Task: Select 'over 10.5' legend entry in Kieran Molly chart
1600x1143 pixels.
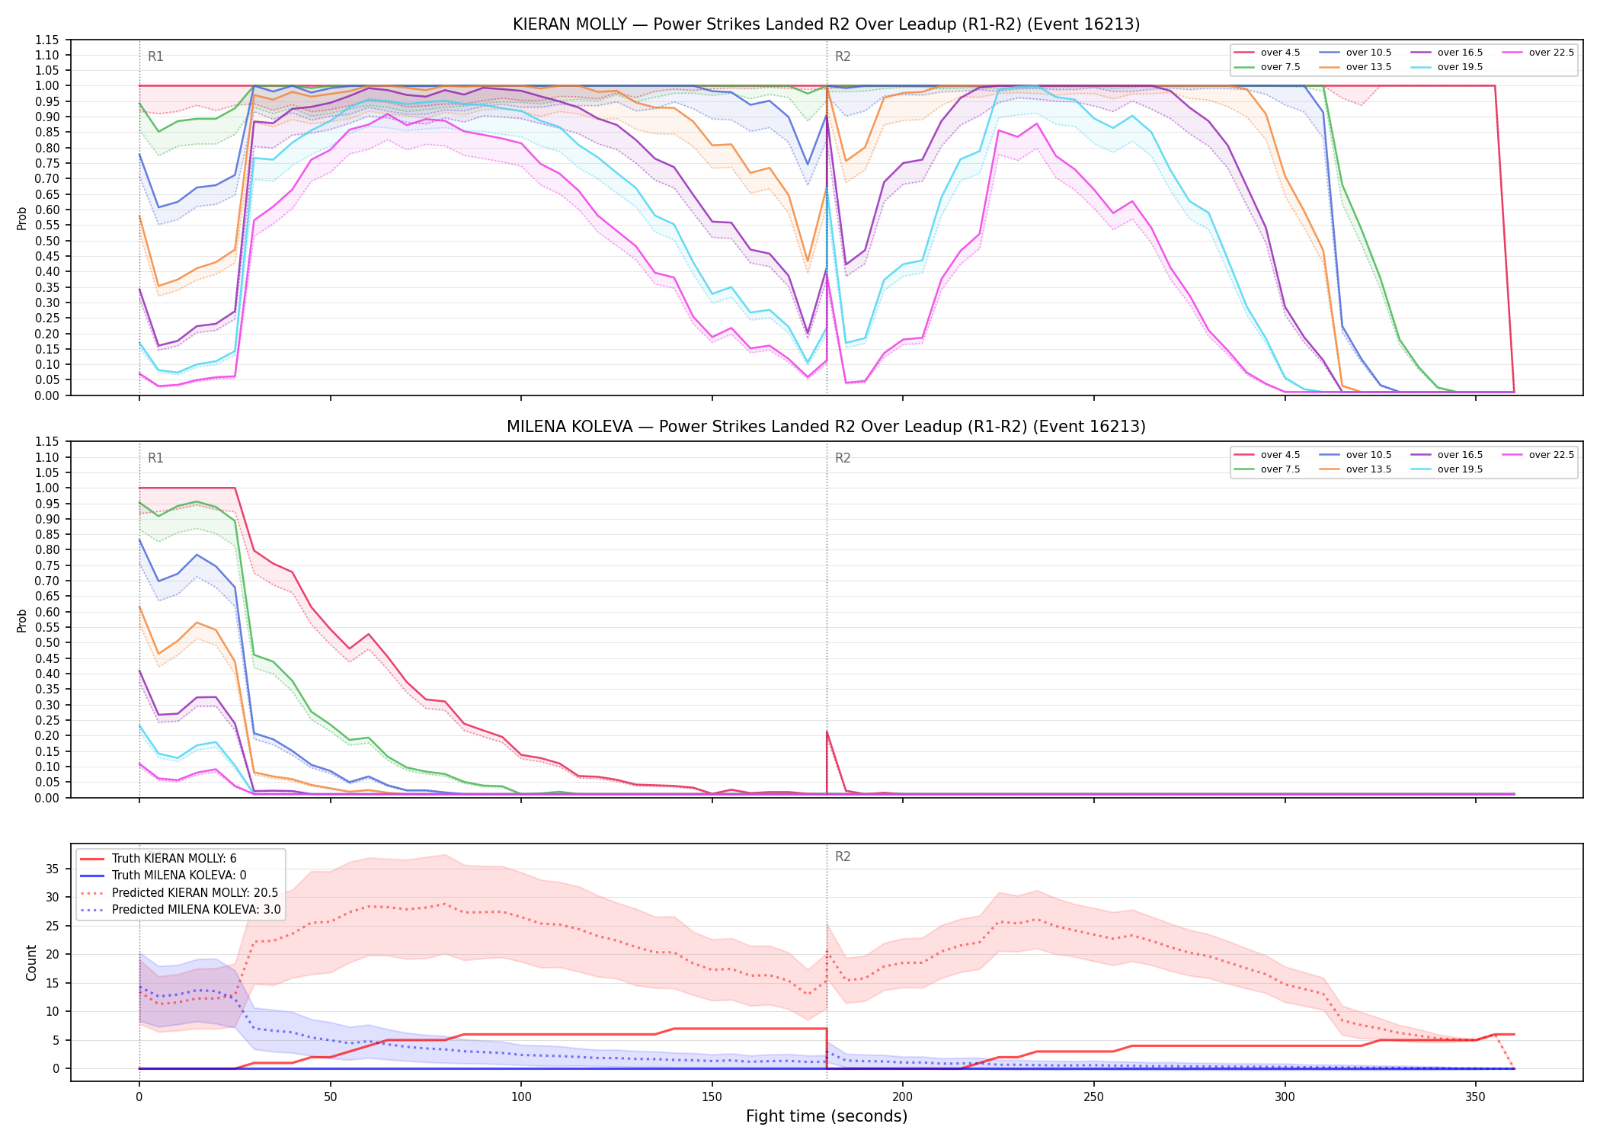Action: click(x=1355, y=53)
